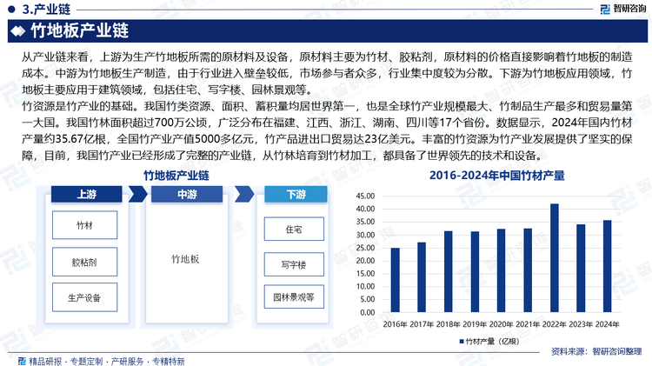This screenshot has height=366, width=652.
Task: Click the 10.00 y-axis label
Action: tap(365, 287)
